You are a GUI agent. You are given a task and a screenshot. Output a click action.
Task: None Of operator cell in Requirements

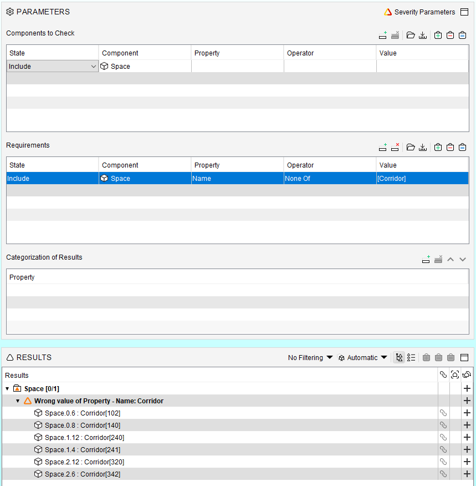click(x=330, y=179)
